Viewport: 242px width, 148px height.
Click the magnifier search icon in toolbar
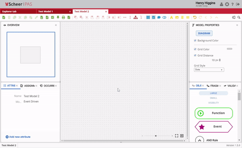pyautogui.click(x=239, y=17)
